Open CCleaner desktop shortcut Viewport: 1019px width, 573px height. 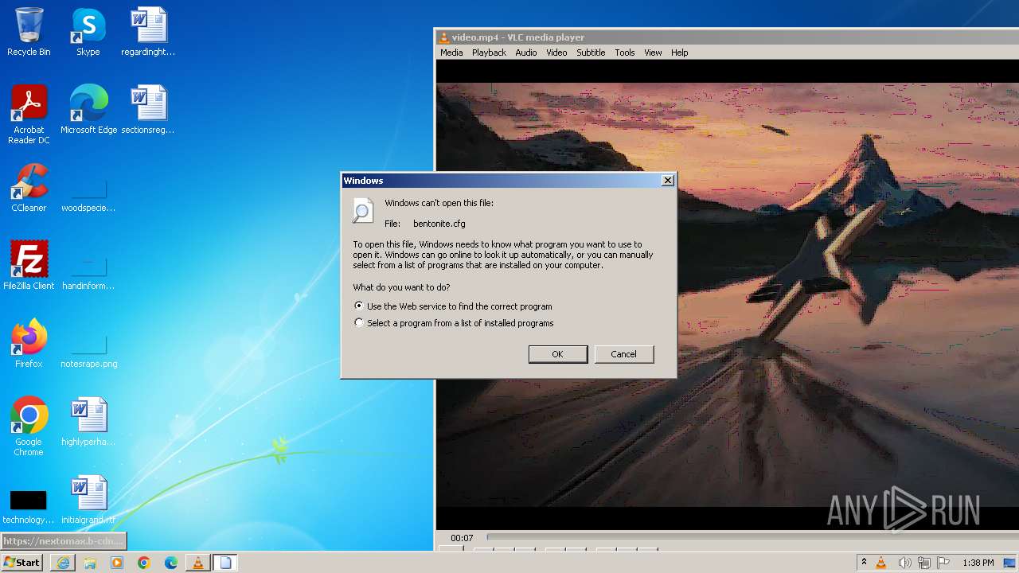29,188
